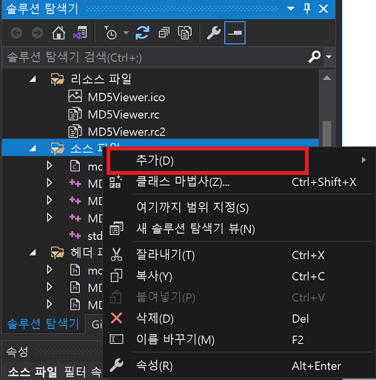
Task: Click the 헤더 파일 folder icon
Action: [x=57, y=252]
